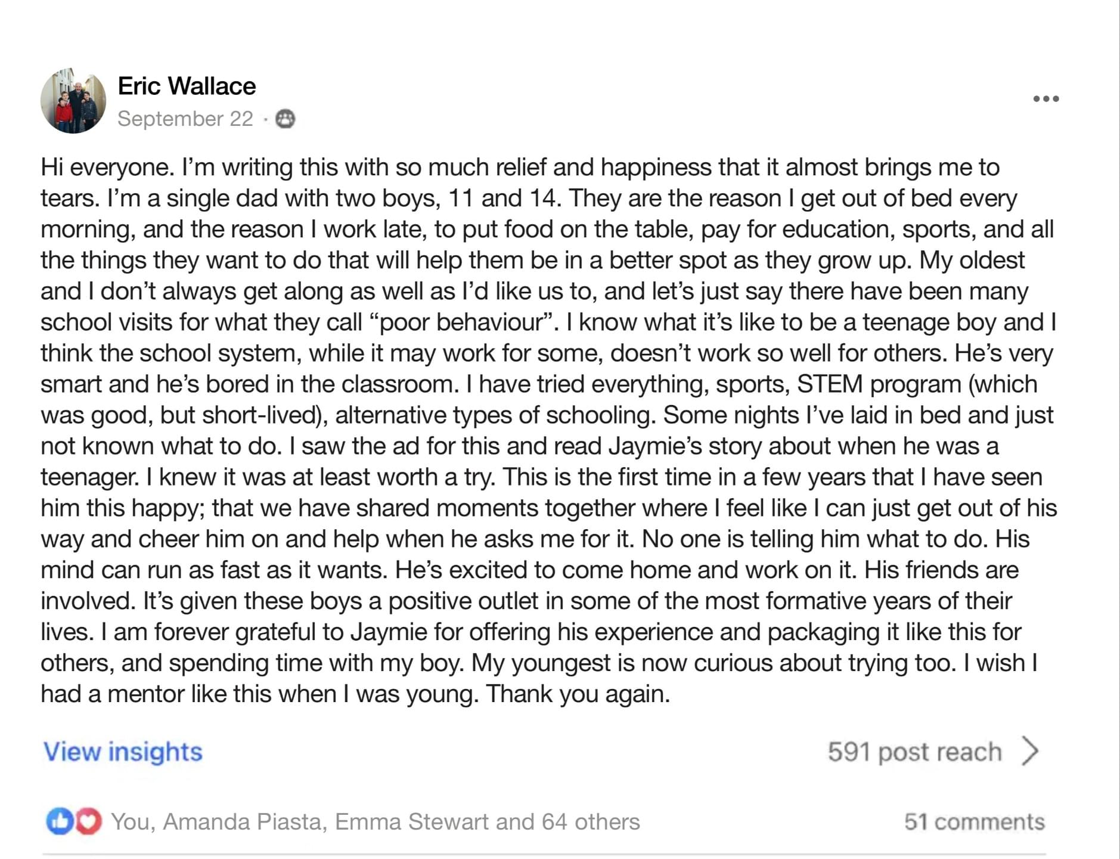This screenshot has width=1120, height=859.
Task: Click the September 22 post timestamp
Action: tap(185, 119)
